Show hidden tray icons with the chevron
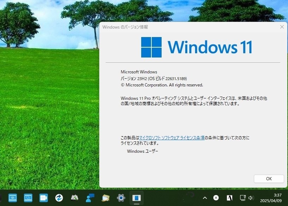This screenshot has width=288, height=206. pyautogui.click(x=205, y=198)
